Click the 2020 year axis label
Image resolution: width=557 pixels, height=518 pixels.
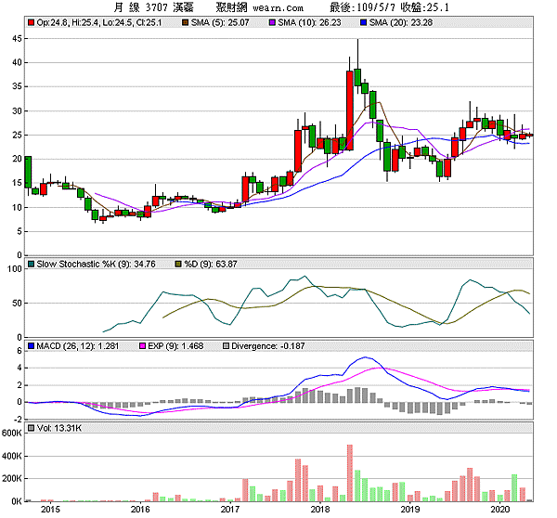pos(499,510)
